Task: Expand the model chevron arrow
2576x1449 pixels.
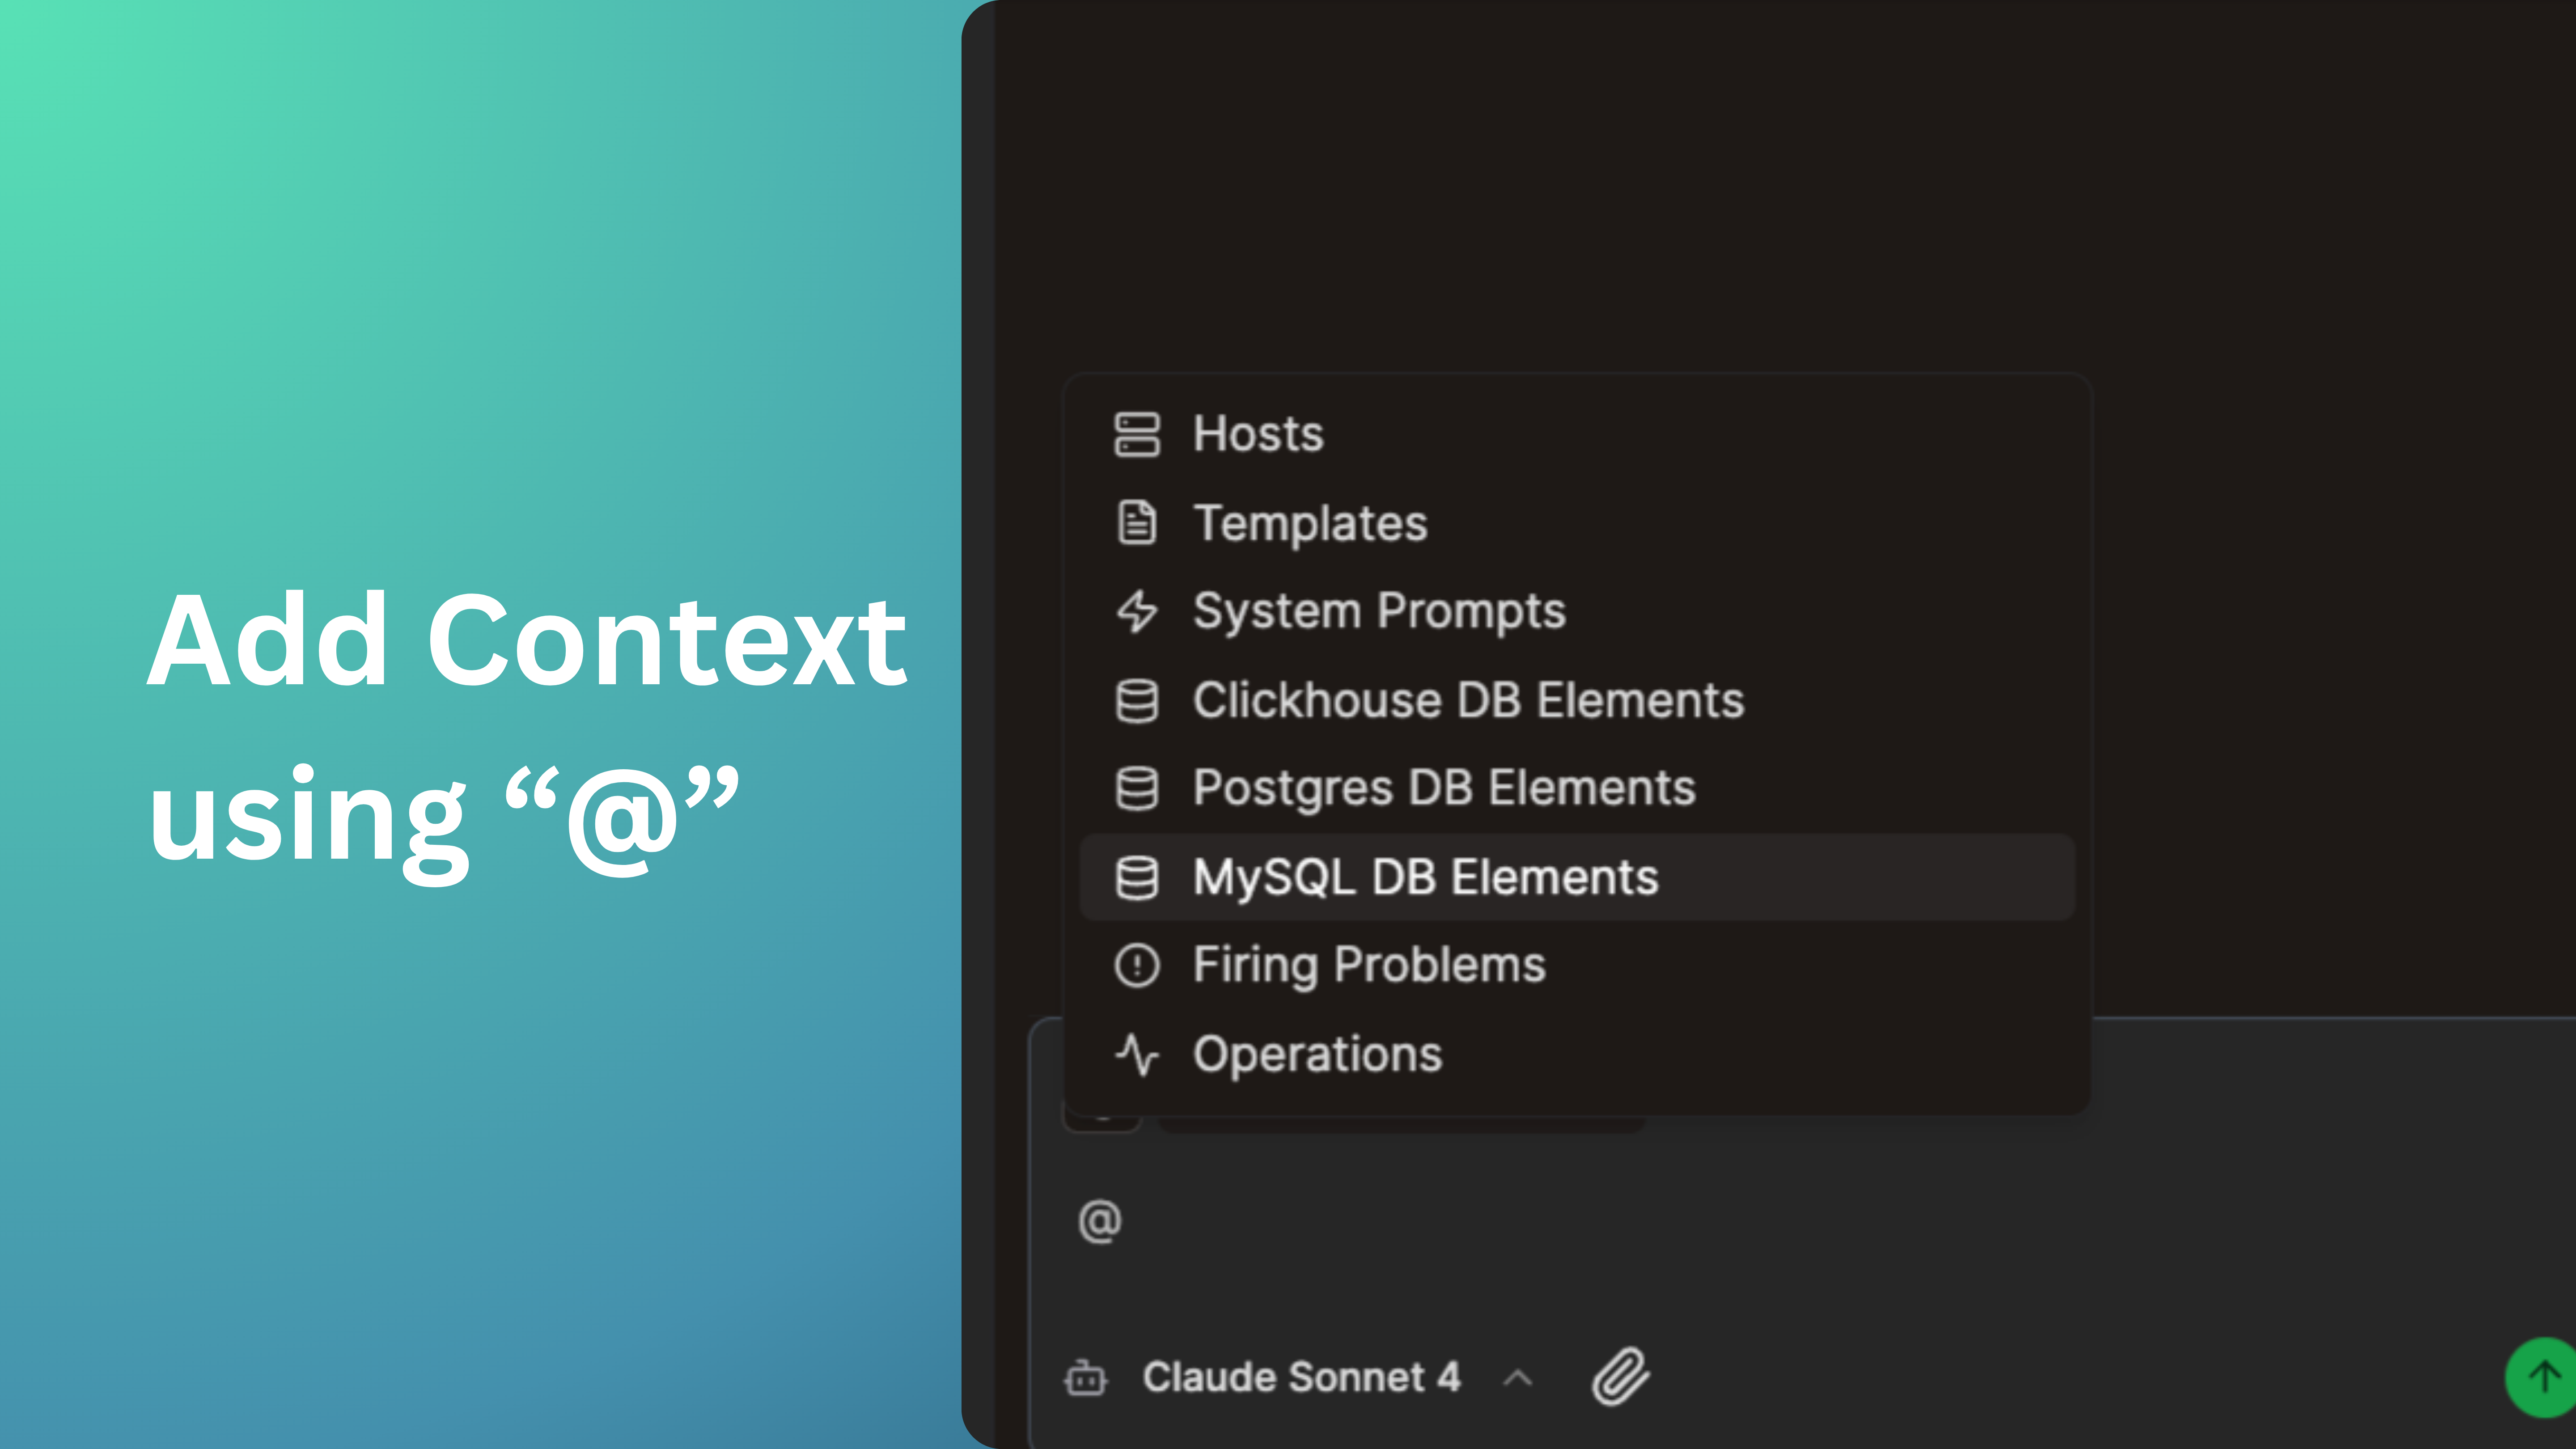Action: coord(1518,1378)
